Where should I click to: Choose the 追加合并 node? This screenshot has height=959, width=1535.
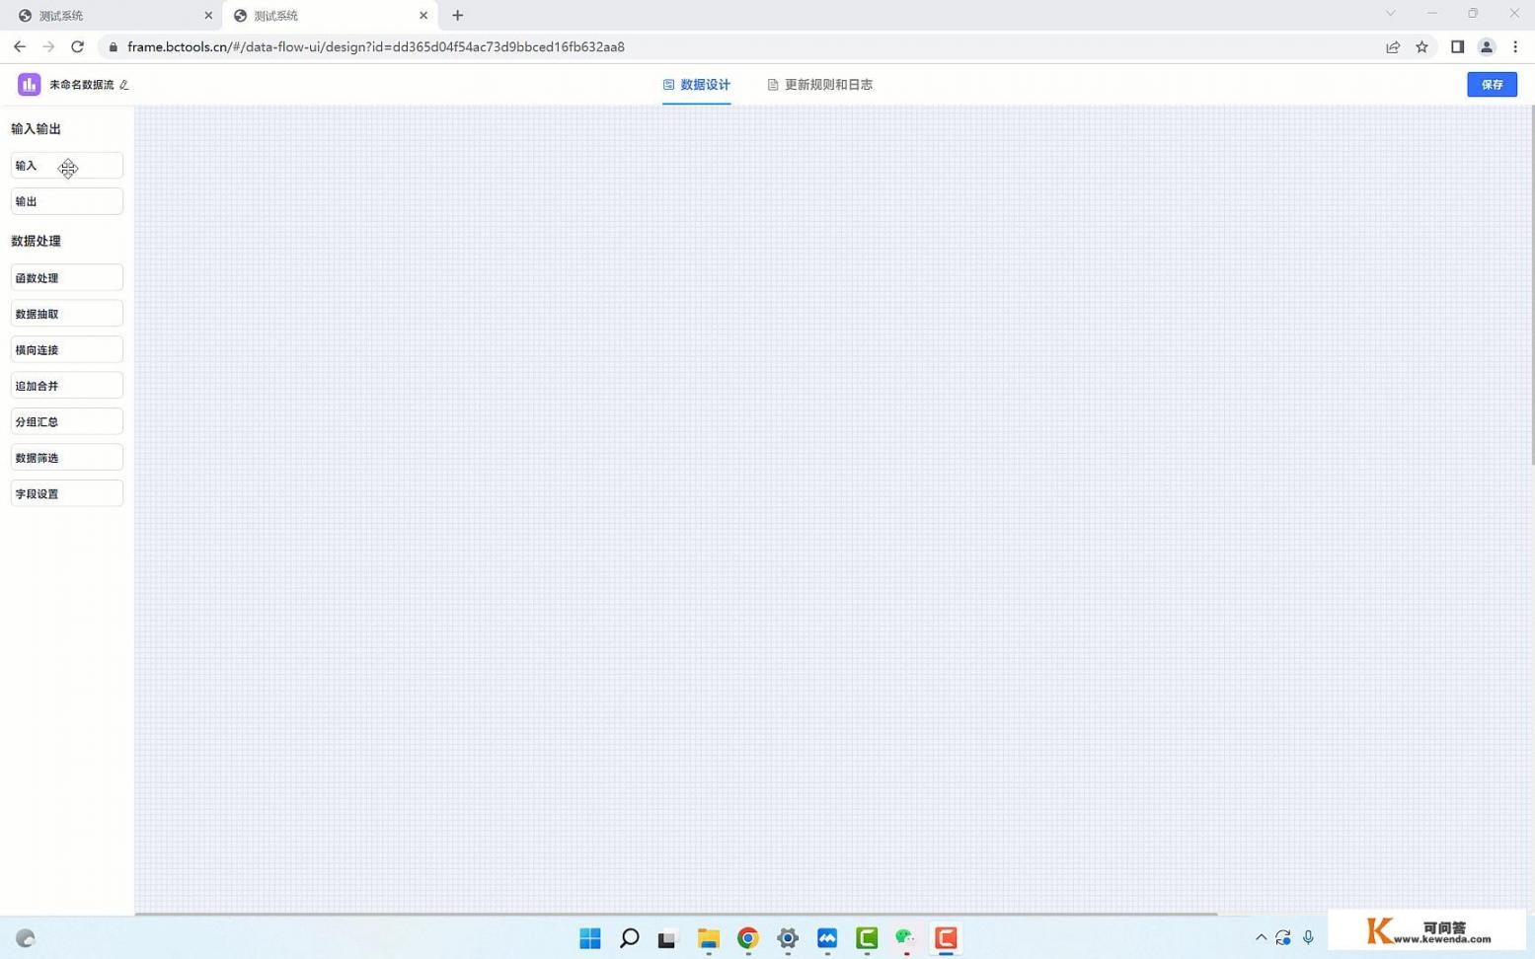pyautogui.click(x=67, y=386)
